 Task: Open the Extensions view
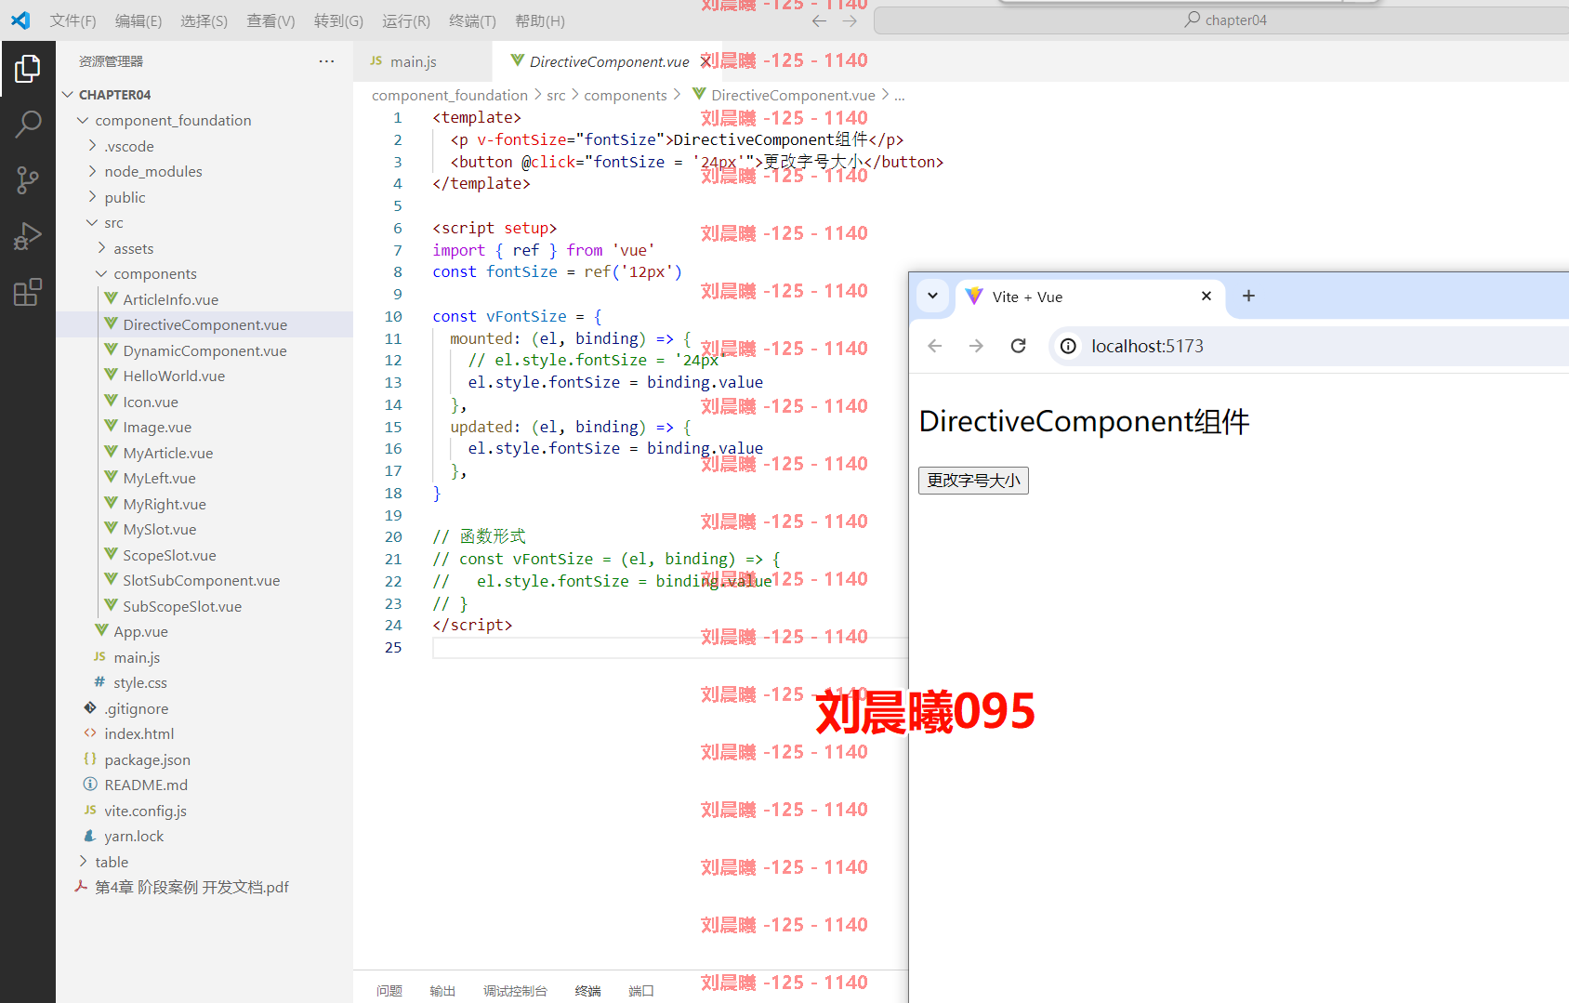[28, 292]
